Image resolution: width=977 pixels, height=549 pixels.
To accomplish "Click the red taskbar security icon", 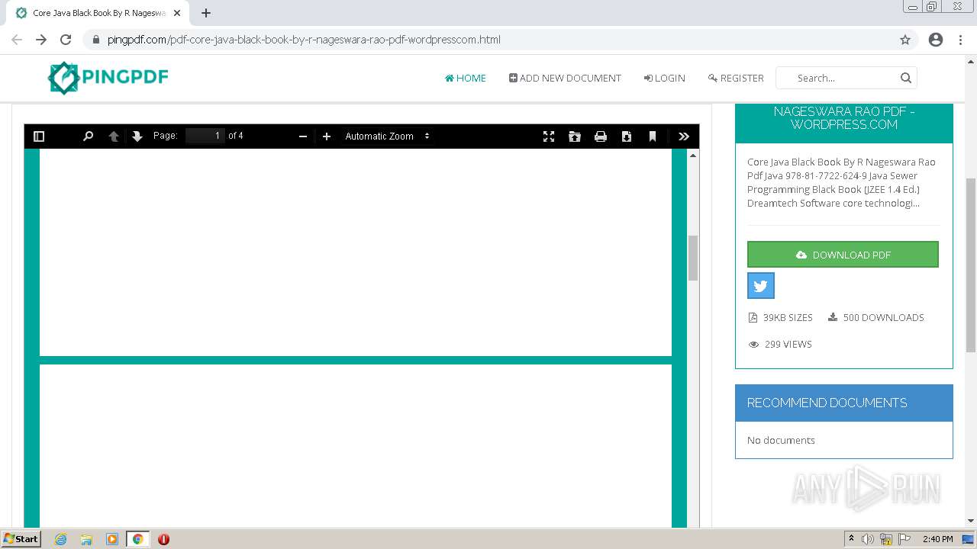I will coord(163,539).
